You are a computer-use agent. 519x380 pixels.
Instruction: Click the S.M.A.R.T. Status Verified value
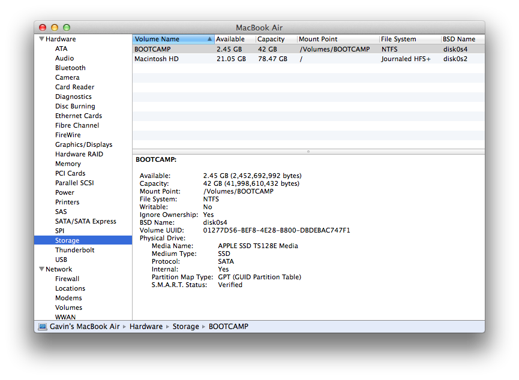pyautogui.click(x=230, y=285)
